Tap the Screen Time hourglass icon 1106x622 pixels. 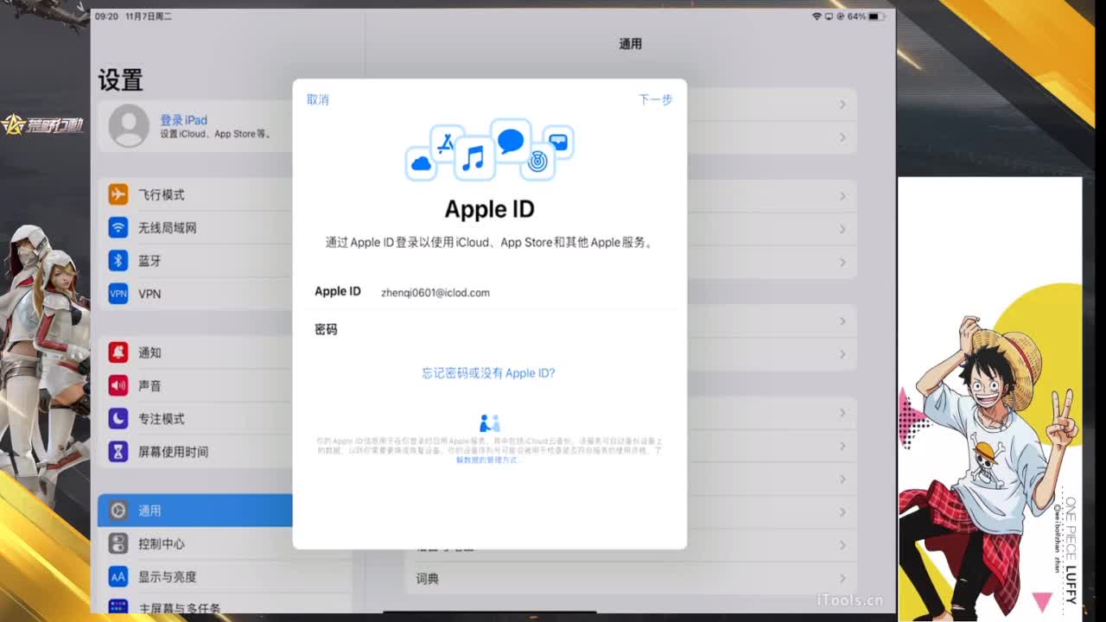pyautogui.click(x=118, y=451)
